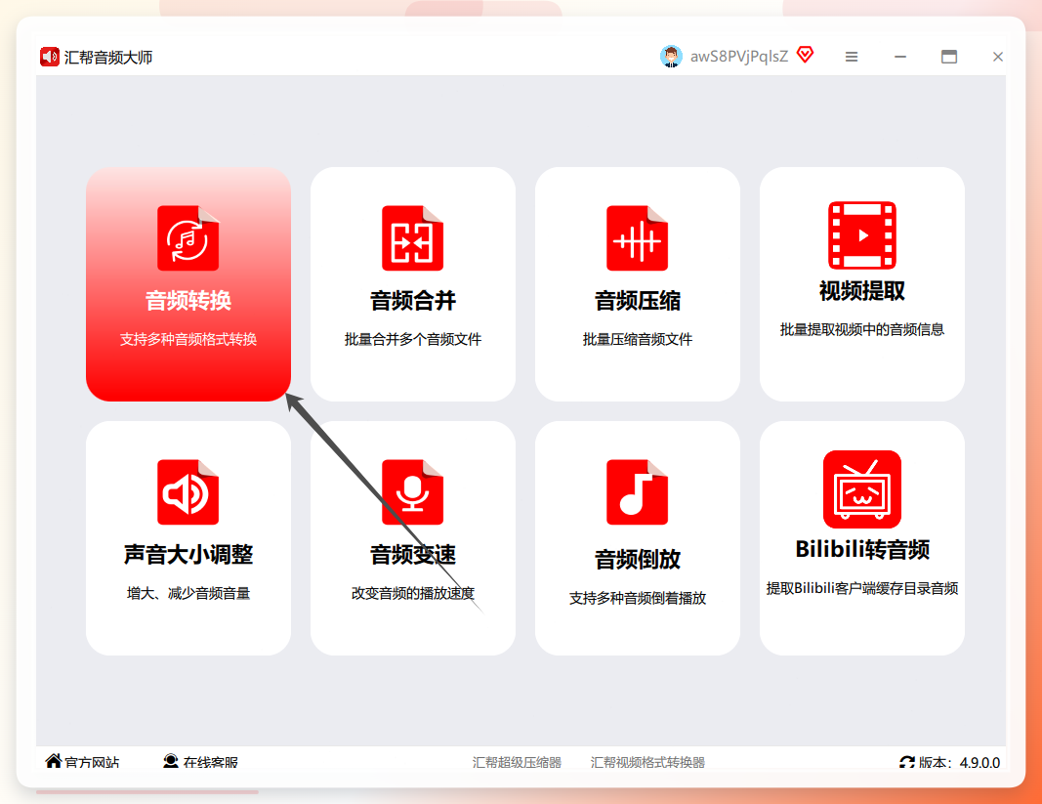Click the Bilibili TV icon
1042x804 pixels.
click(862, 489)
